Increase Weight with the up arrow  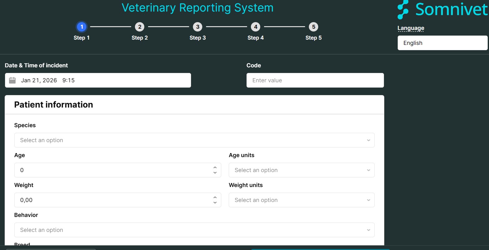pos(215,198)
